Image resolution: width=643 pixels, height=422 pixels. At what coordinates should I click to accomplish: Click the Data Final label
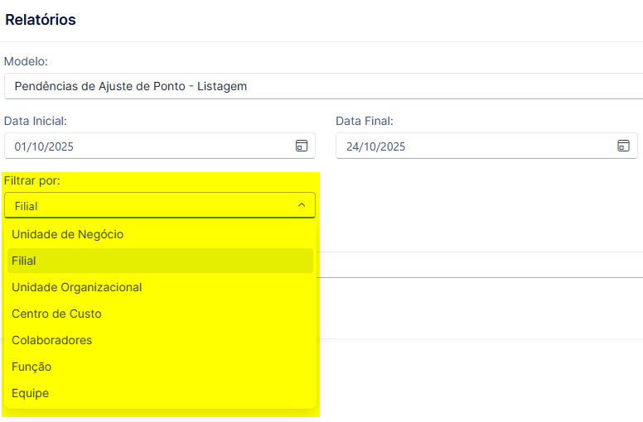point(364,121)
